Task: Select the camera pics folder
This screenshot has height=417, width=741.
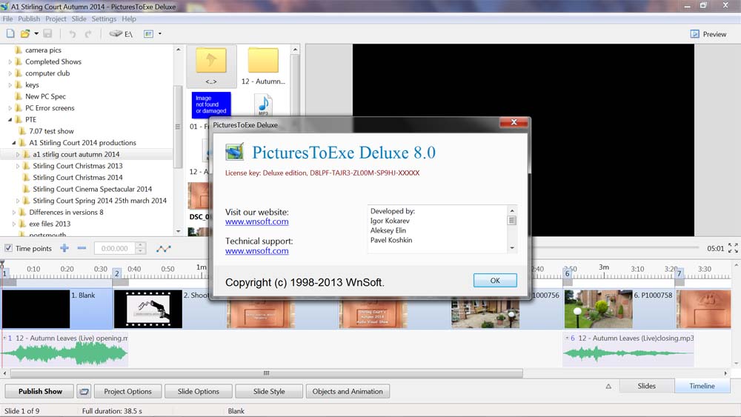Action: tap(43, 50)
